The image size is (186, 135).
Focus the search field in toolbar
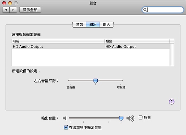(163, 10)
